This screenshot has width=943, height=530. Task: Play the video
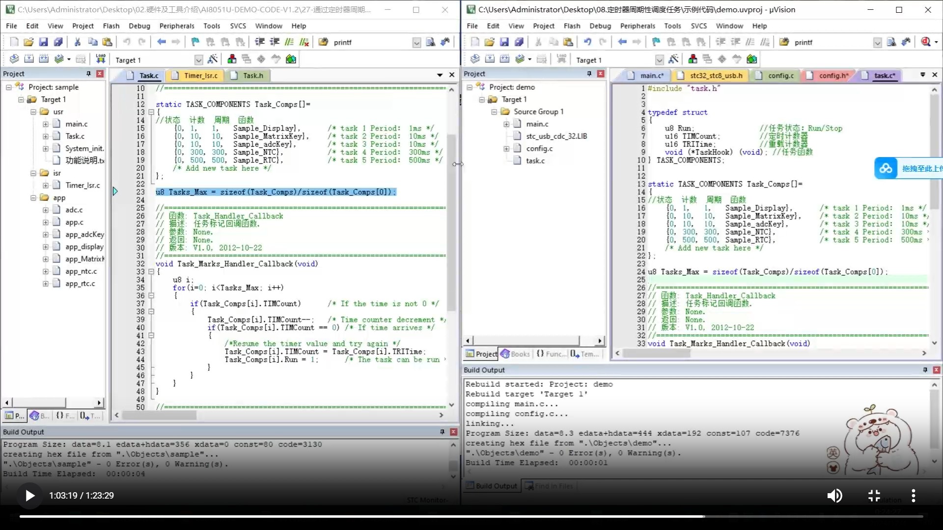[x=29, y=496]
